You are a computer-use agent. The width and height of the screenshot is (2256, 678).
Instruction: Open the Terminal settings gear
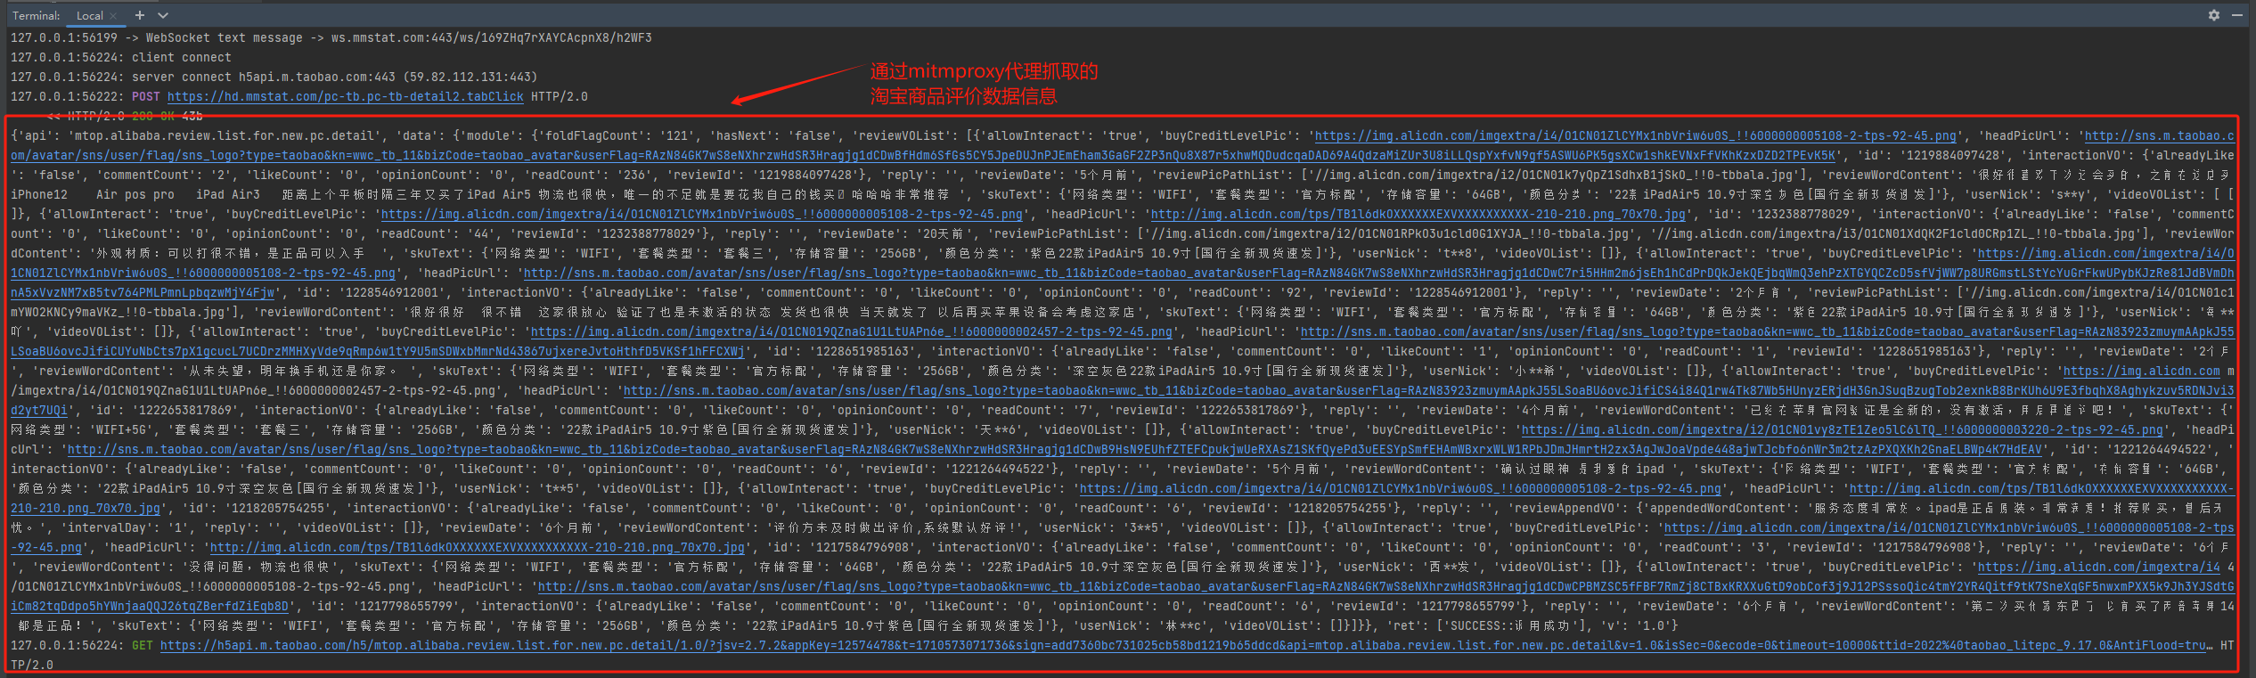point(2214,15)
